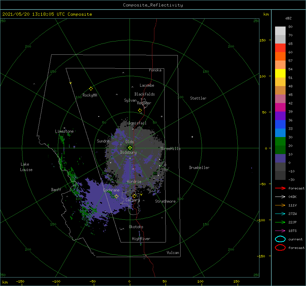Screen dimensions: 306x286
Task: Click the Calgary city label
Action: click(133, 200)
